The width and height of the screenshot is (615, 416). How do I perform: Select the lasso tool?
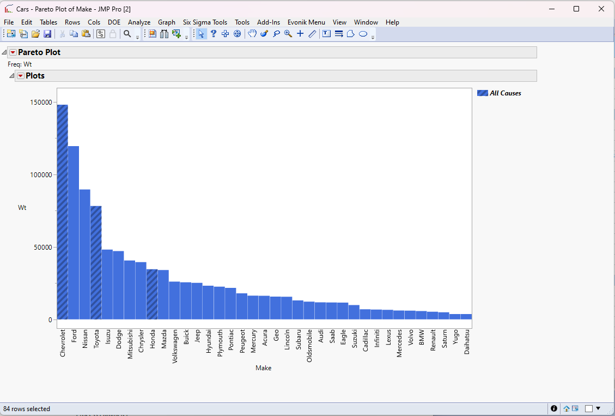point(276,34)
